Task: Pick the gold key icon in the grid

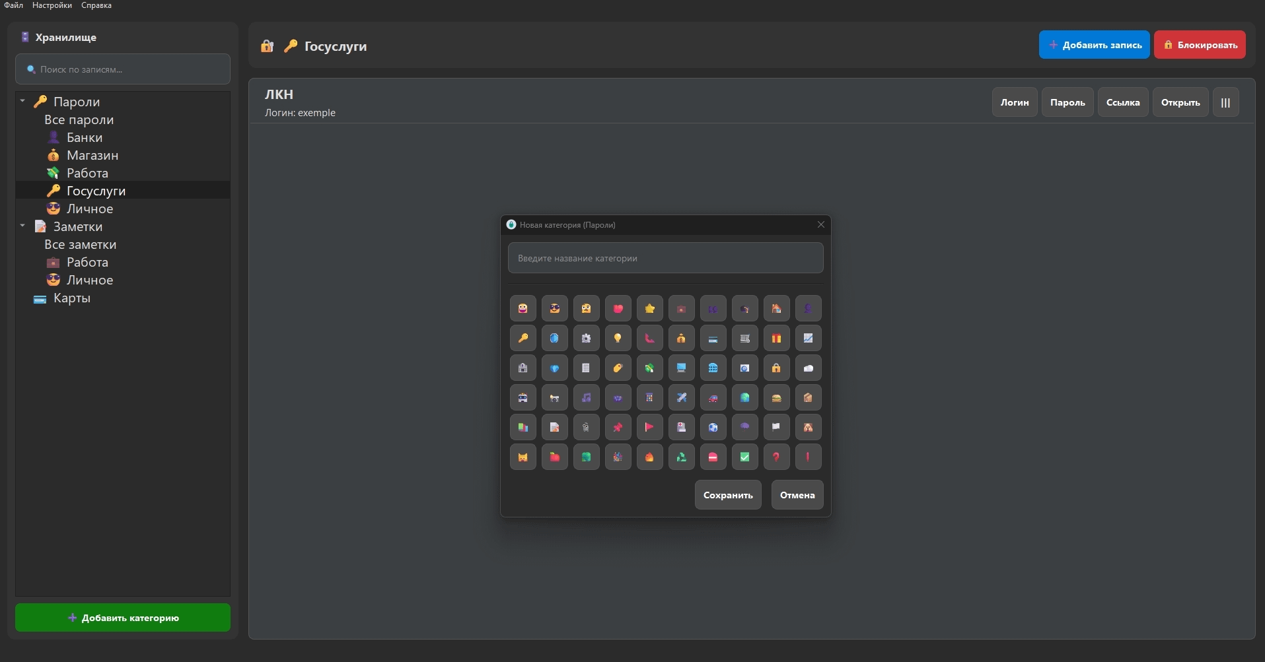Action: click(523, 338)
